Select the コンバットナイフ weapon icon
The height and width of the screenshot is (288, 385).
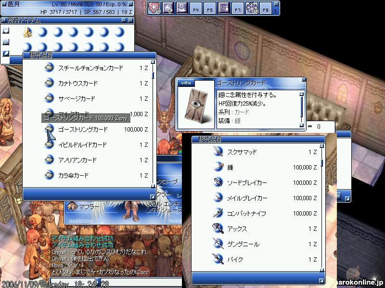pyautogui.click(x=218, y=213)
